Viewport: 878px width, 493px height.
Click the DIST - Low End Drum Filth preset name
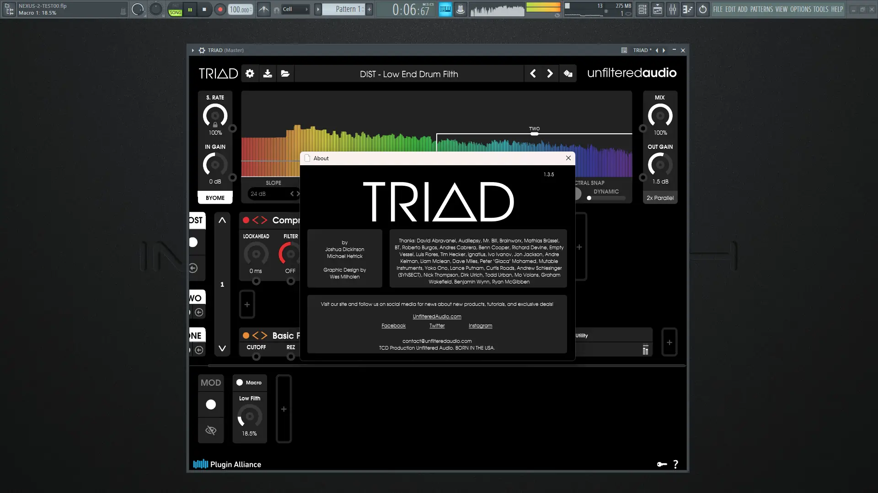pos(409,73)
